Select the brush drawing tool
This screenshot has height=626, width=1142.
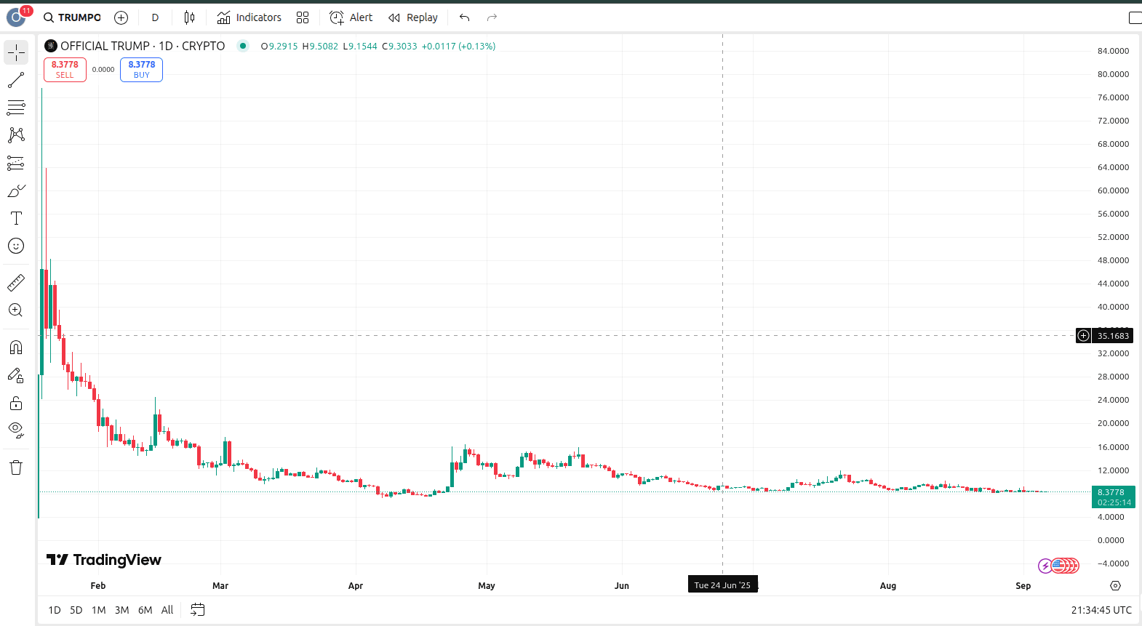[x=16, y=190]
